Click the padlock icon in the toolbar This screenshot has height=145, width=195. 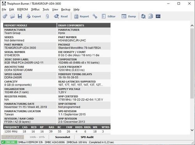coord(47,16)
